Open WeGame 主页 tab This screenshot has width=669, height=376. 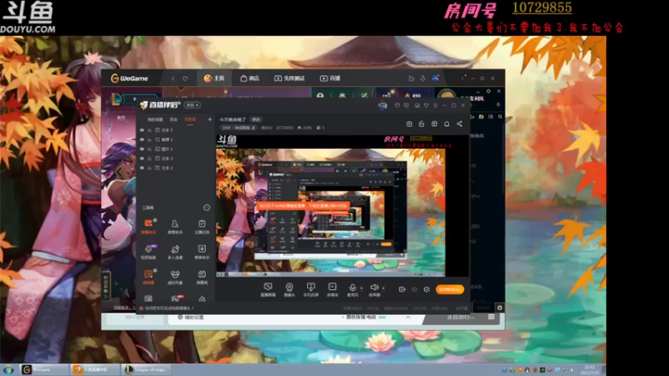pos(214,79)
